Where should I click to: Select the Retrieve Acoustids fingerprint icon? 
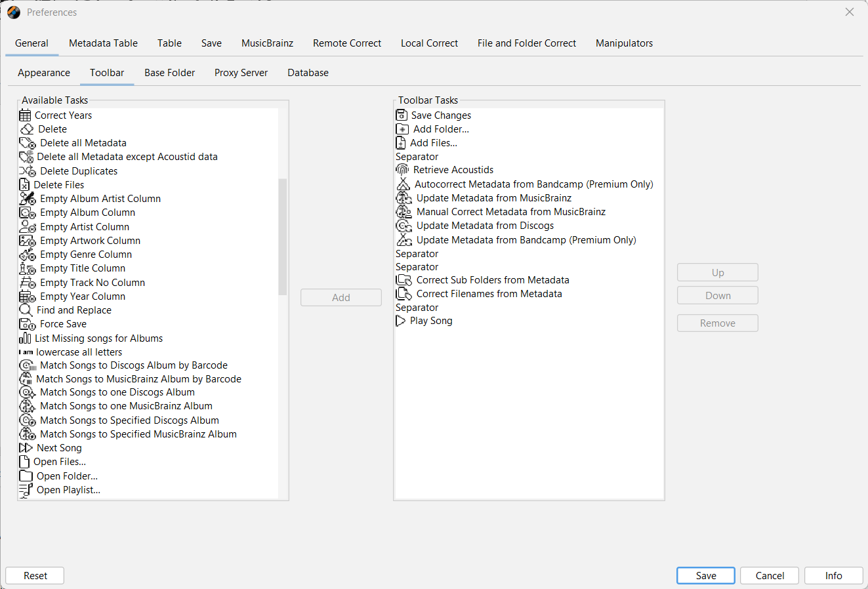[402, 170]
